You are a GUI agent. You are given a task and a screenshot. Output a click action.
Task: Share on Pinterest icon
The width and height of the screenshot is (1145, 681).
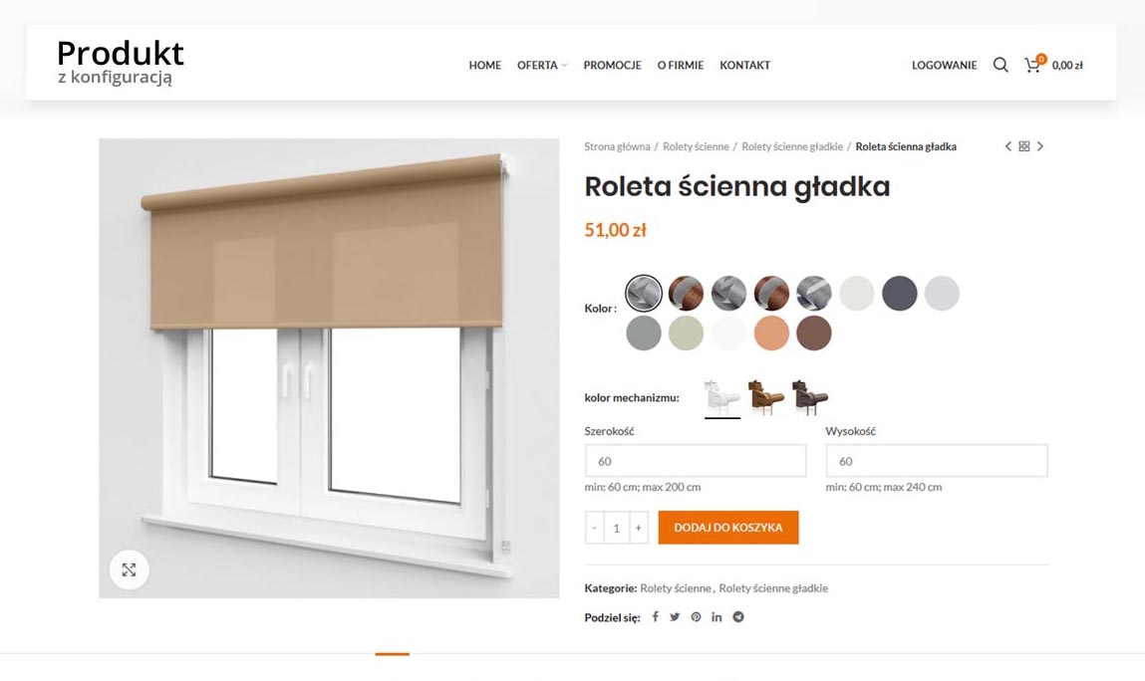696,616
